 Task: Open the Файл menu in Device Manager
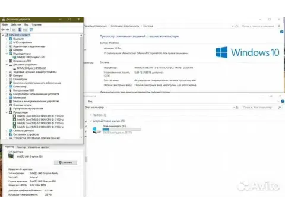click(x=5, y=24)
